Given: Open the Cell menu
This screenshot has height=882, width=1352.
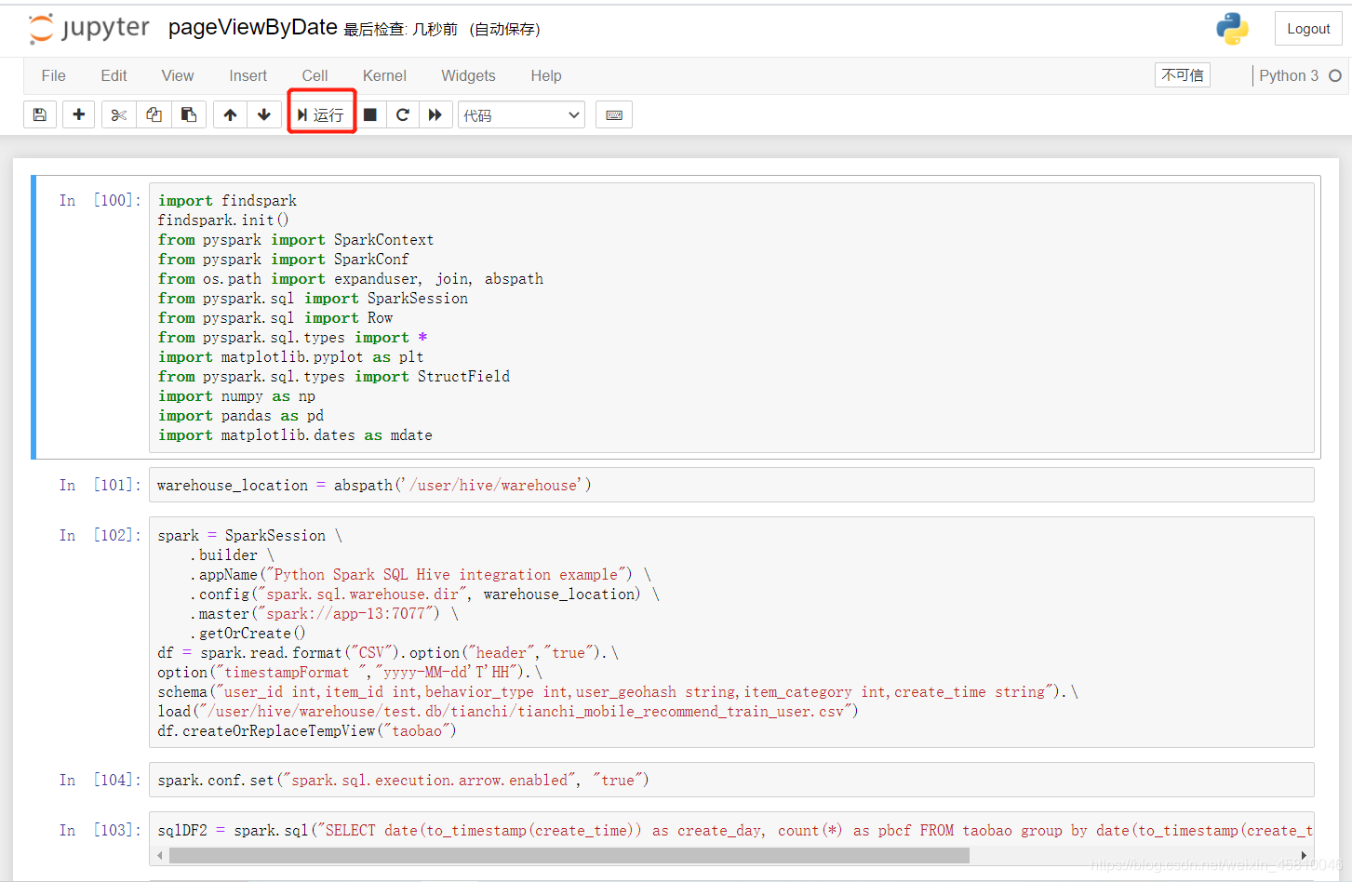Looking at the screenshot, I should click(315, 75).
